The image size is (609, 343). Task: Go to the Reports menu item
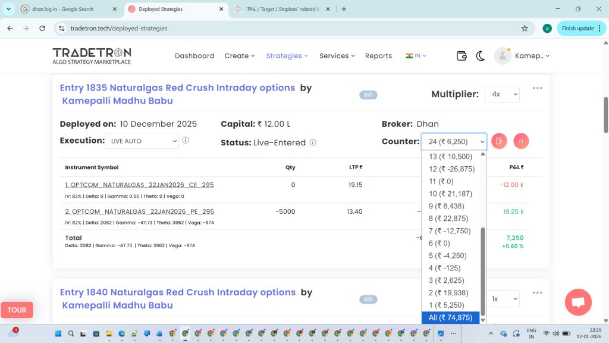[x=378, y=56]
